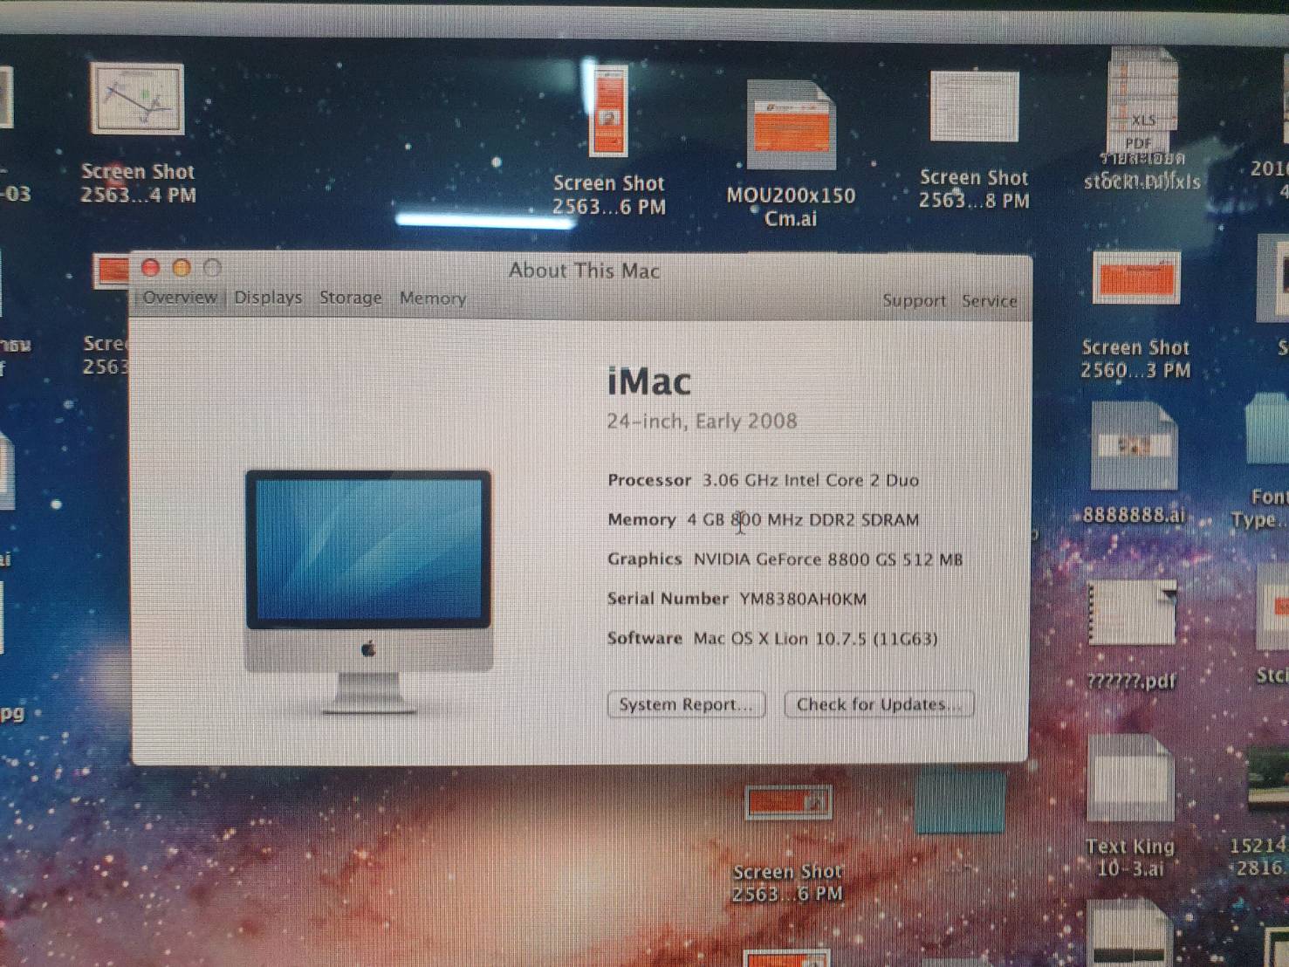
Task: Select bottom Screen Shot 2563...6 PM icon
Action: click(x=787, y=804)
